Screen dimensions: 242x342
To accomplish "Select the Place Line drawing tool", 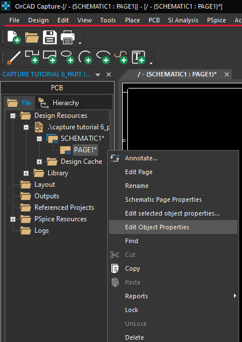I will click(14, 57).
